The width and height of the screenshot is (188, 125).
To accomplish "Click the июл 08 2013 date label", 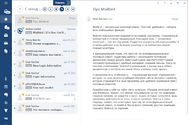I will [x=69, y=40].
